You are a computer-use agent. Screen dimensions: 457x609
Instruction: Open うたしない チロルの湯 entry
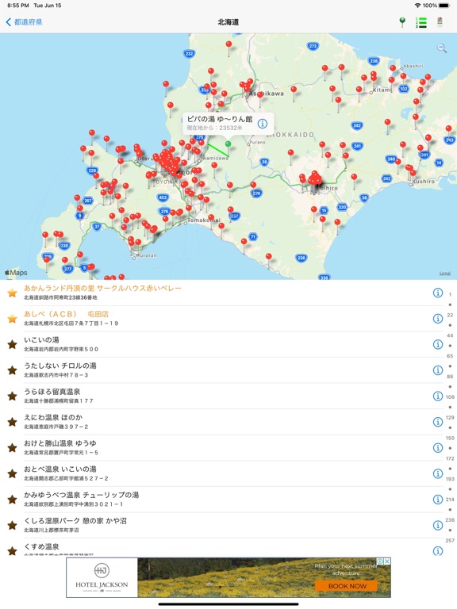[x=221, y=370]
